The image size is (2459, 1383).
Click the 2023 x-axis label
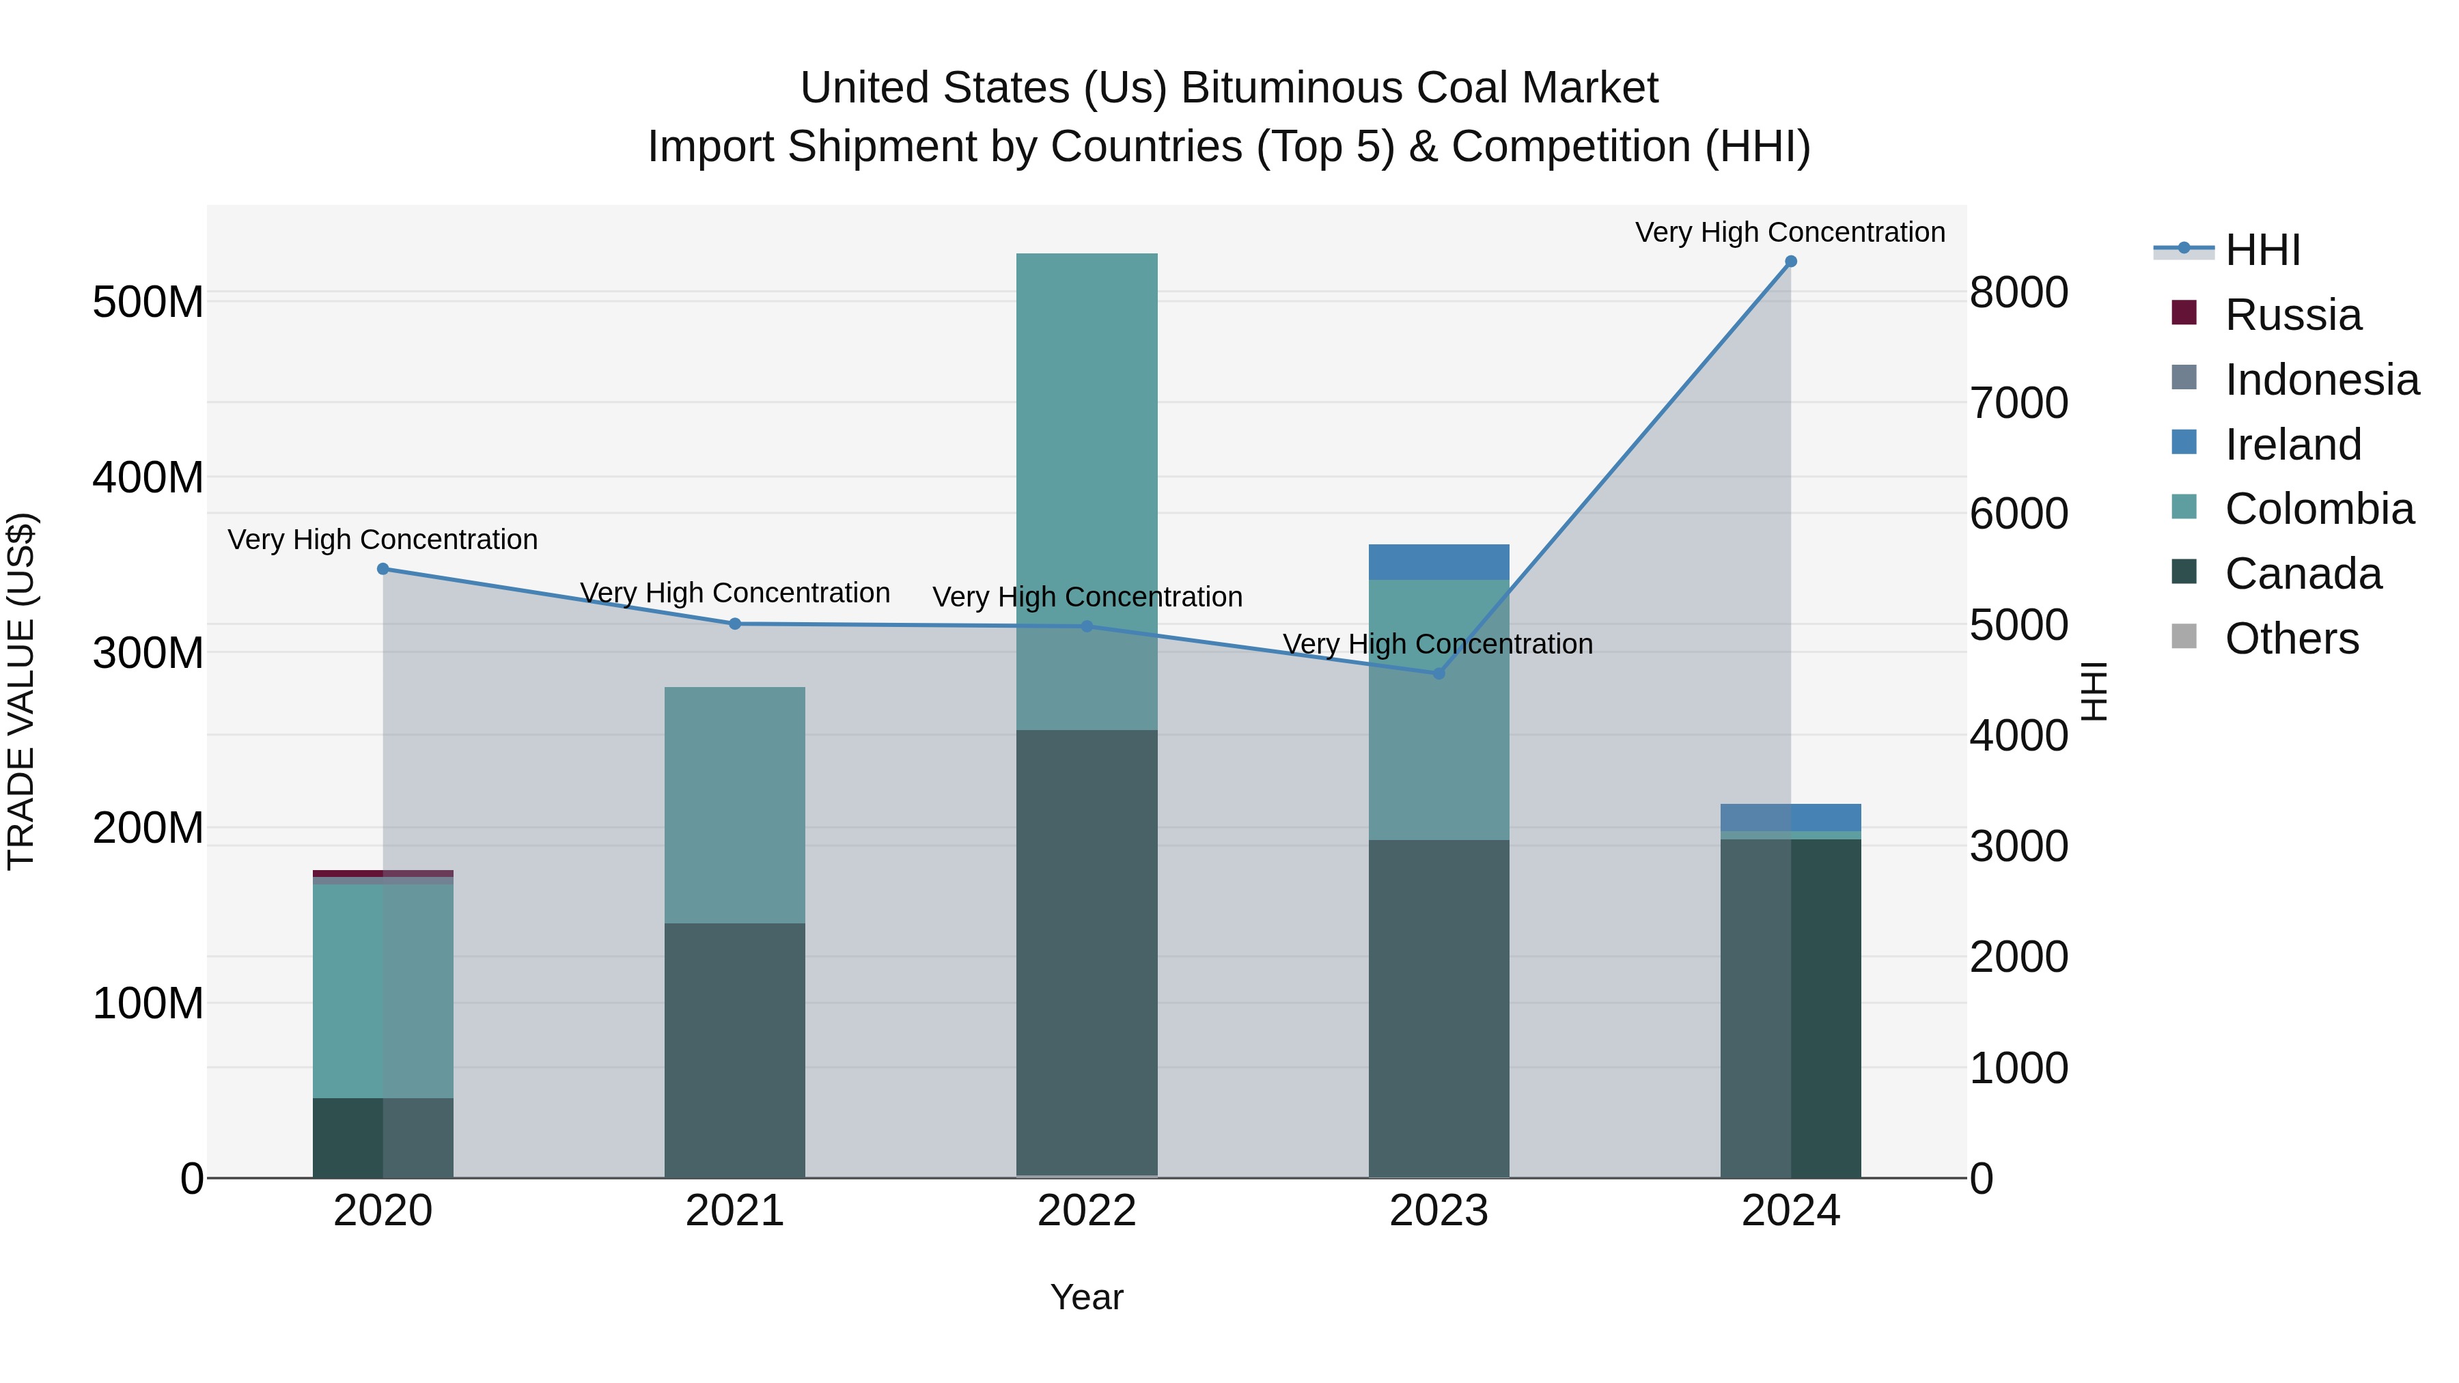pos(1439,1211)
